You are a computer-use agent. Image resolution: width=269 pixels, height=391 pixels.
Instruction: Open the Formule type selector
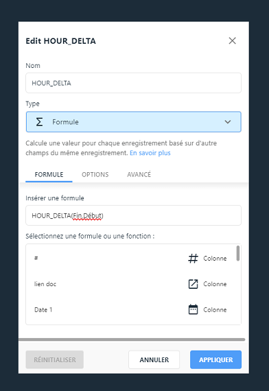134,121
